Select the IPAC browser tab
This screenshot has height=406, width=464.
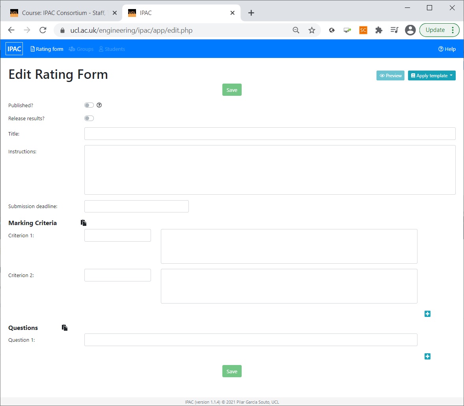click(181, 13)
